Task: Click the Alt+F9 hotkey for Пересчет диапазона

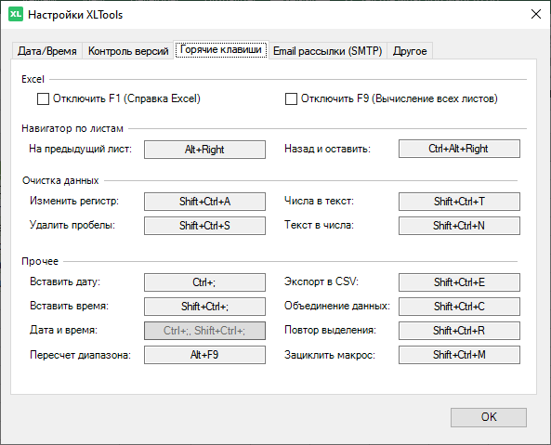Action: 204,355
